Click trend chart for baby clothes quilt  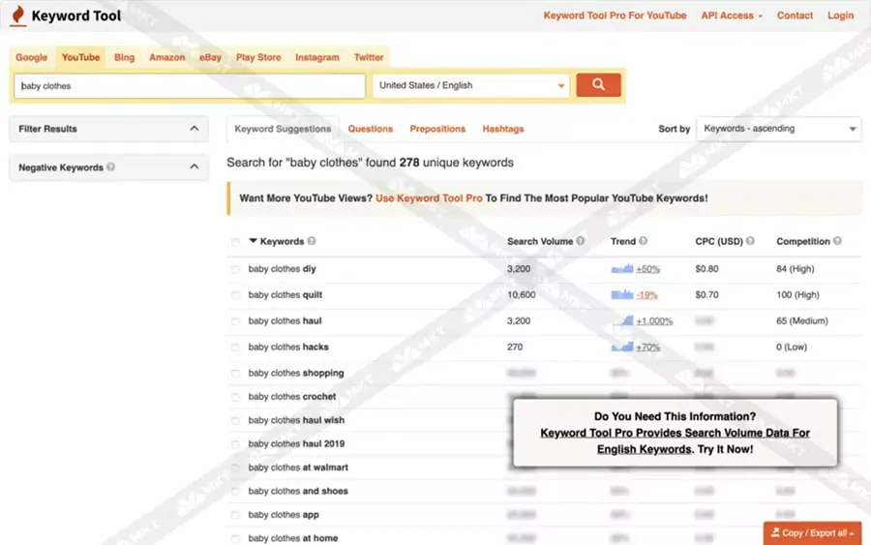(622, 295)
